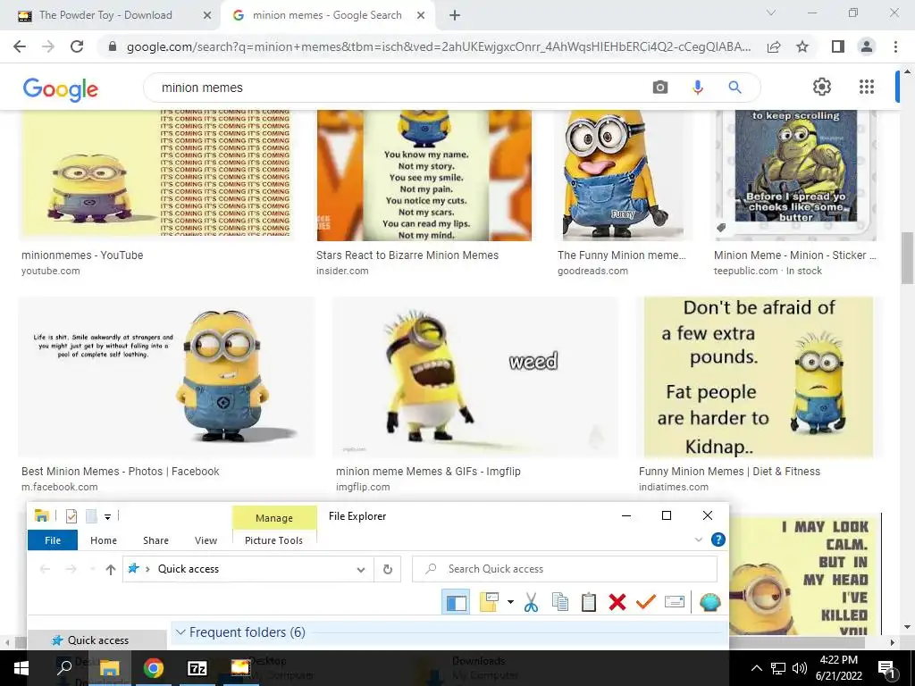The height and width of the screenshot is (686, 915).
Task: Click Chrome back button
Action: (x=20, y=46)
